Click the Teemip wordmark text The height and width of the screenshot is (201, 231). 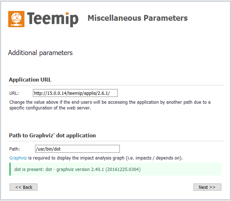tap(53, 19)
